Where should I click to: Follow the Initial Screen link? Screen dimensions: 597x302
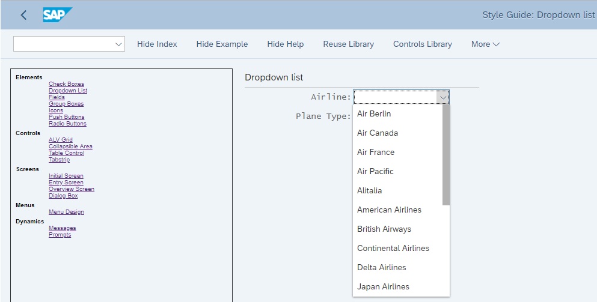(66, 176)
